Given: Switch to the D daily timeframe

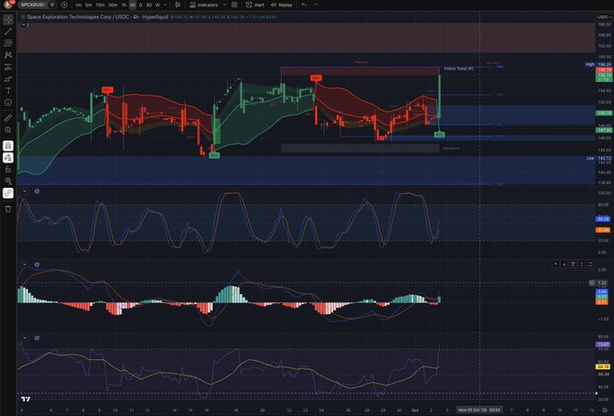Looking at the screenshot, I should tap(141, 5).
